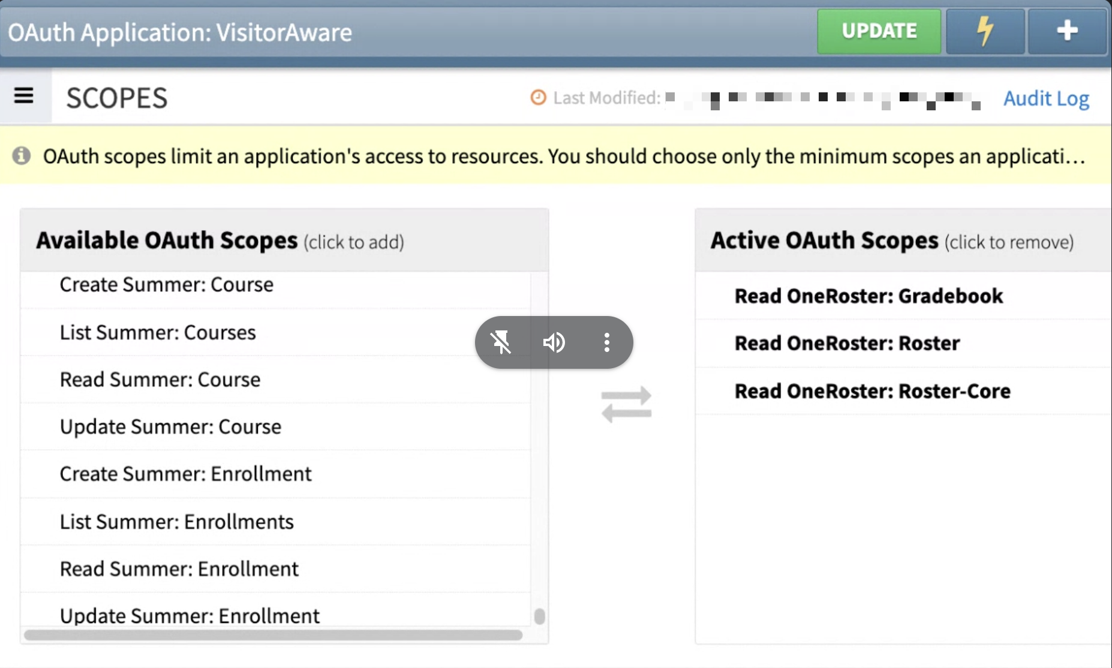Add List Summer: Courses scope
This screenshot has height=668, width=1112.
click(275, 332)
